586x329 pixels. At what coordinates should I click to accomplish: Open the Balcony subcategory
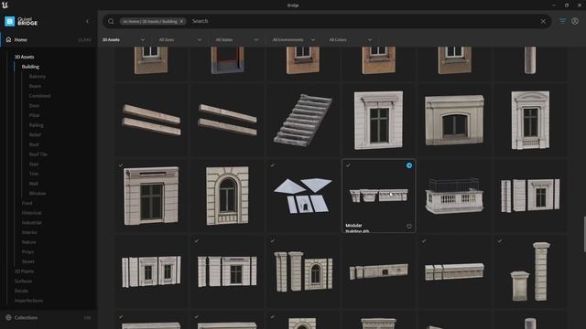[38, 77]
